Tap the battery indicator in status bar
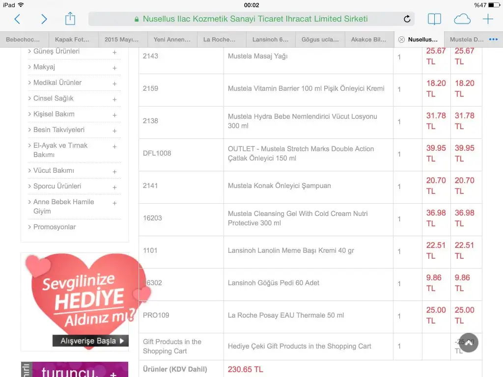 pyautogui.click(x=494, y=5)
